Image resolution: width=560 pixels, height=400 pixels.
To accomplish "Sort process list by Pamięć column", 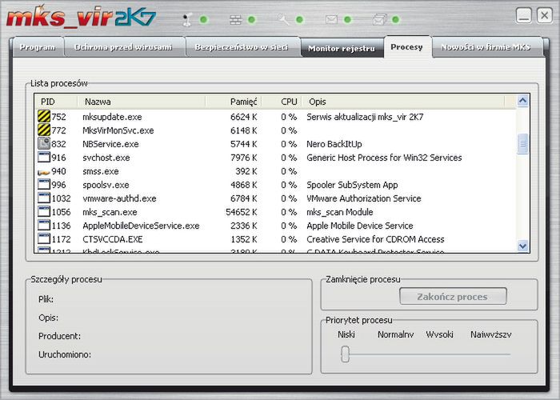I will (x=234, y=102).
